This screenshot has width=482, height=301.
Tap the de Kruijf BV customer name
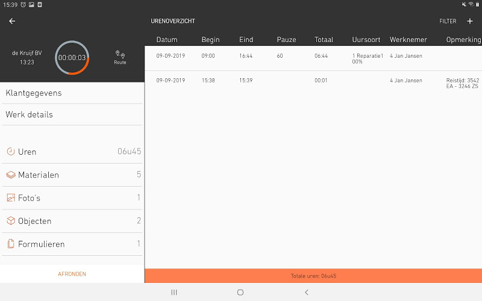(27, 53)
